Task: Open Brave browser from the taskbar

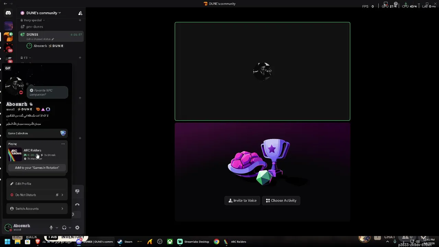Action: tap(38, 242)
